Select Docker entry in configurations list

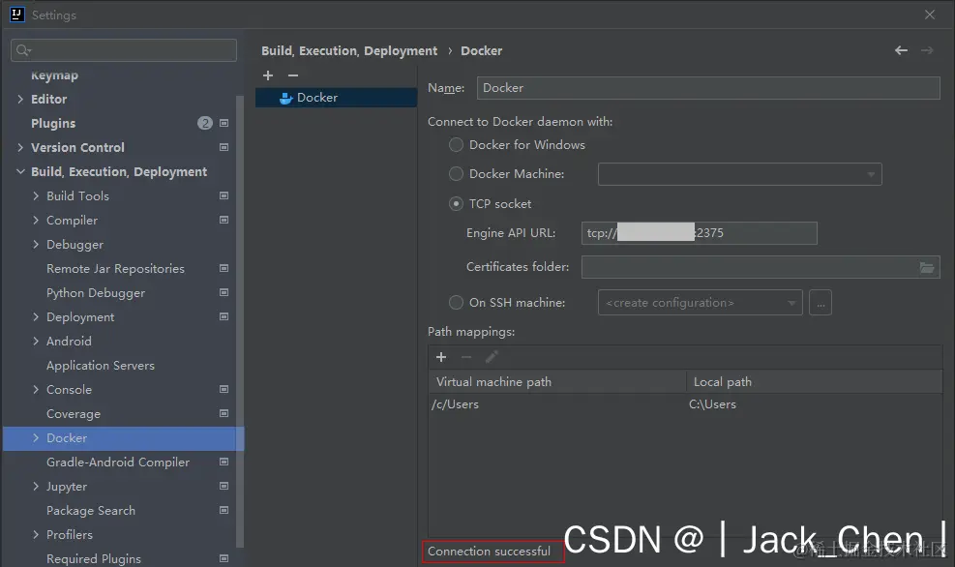pos(336,98)
